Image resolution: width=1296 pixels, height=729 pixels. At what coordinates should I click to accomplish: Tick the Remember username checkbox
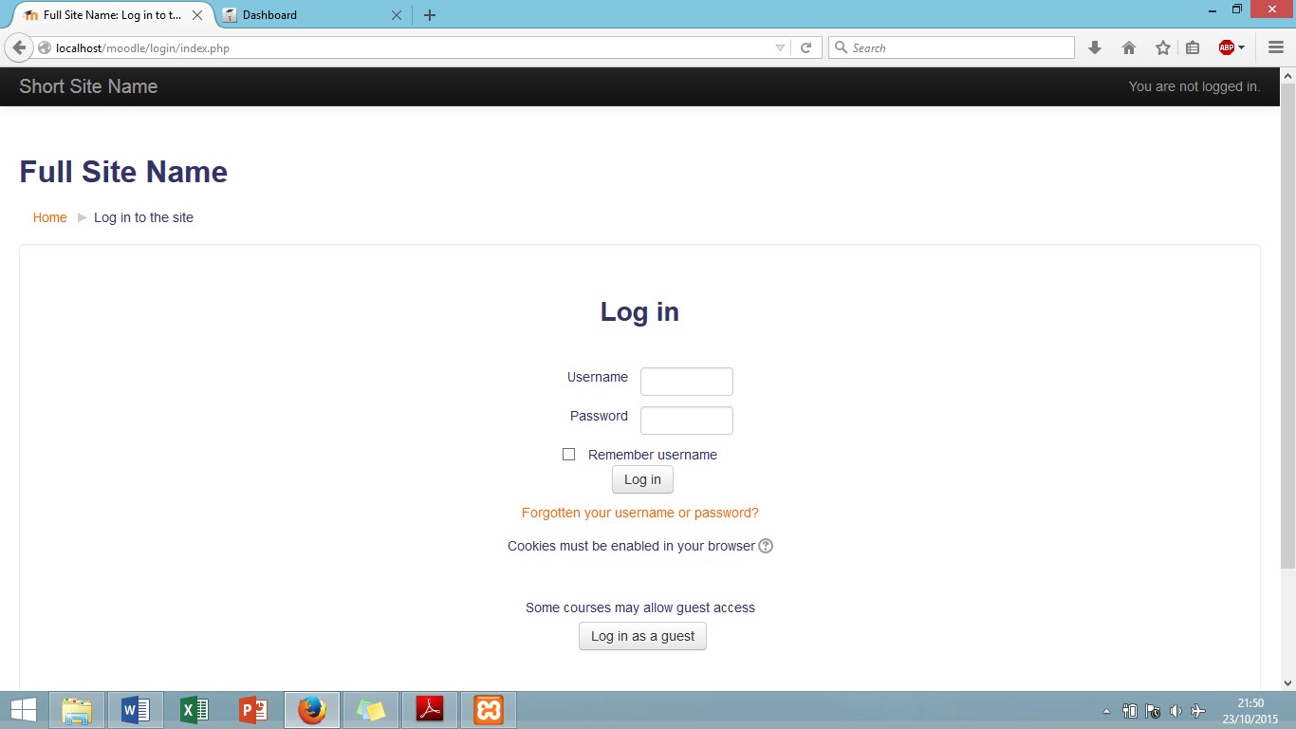click(568, 455)
